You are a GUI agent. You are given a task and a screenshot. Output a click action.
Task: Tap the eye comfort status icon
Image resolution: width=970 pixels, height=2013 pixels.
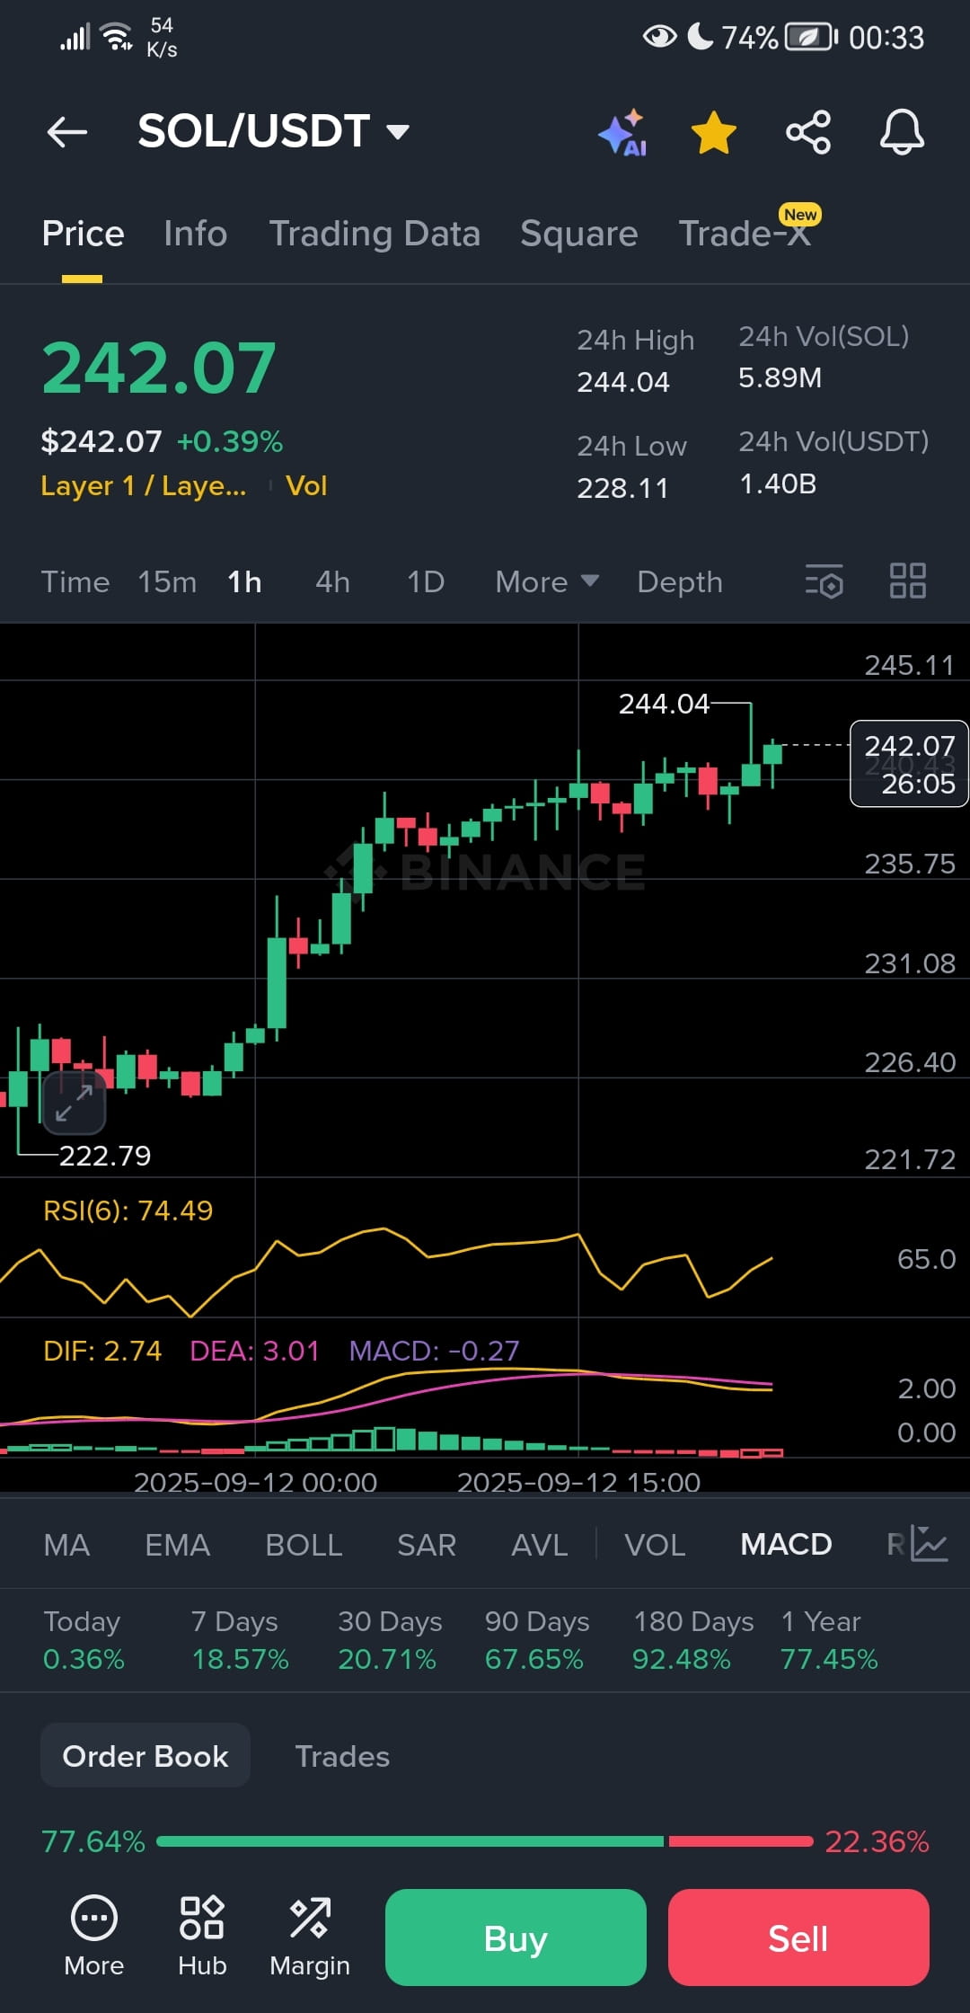pyautogui.click(x=660, y=37)
